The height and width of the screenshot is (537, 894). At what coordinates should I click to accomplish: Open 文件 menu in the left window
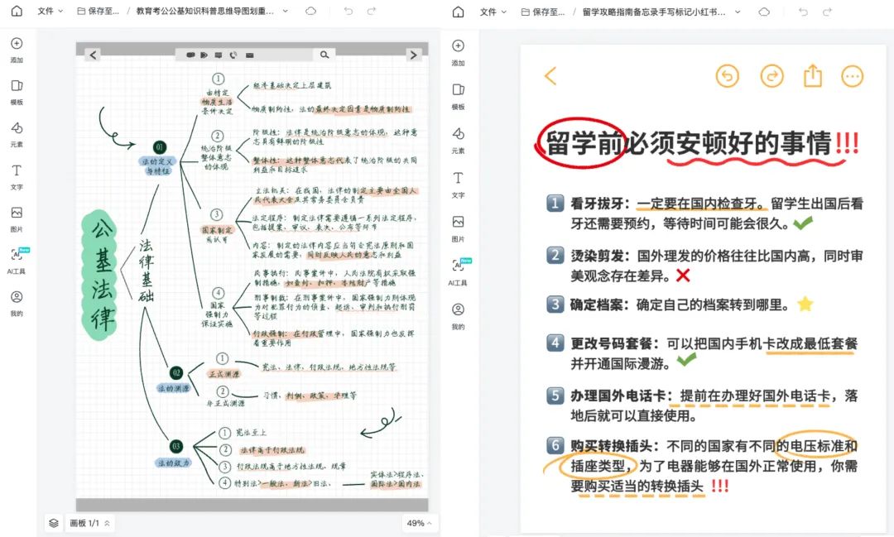coord(50,11)
